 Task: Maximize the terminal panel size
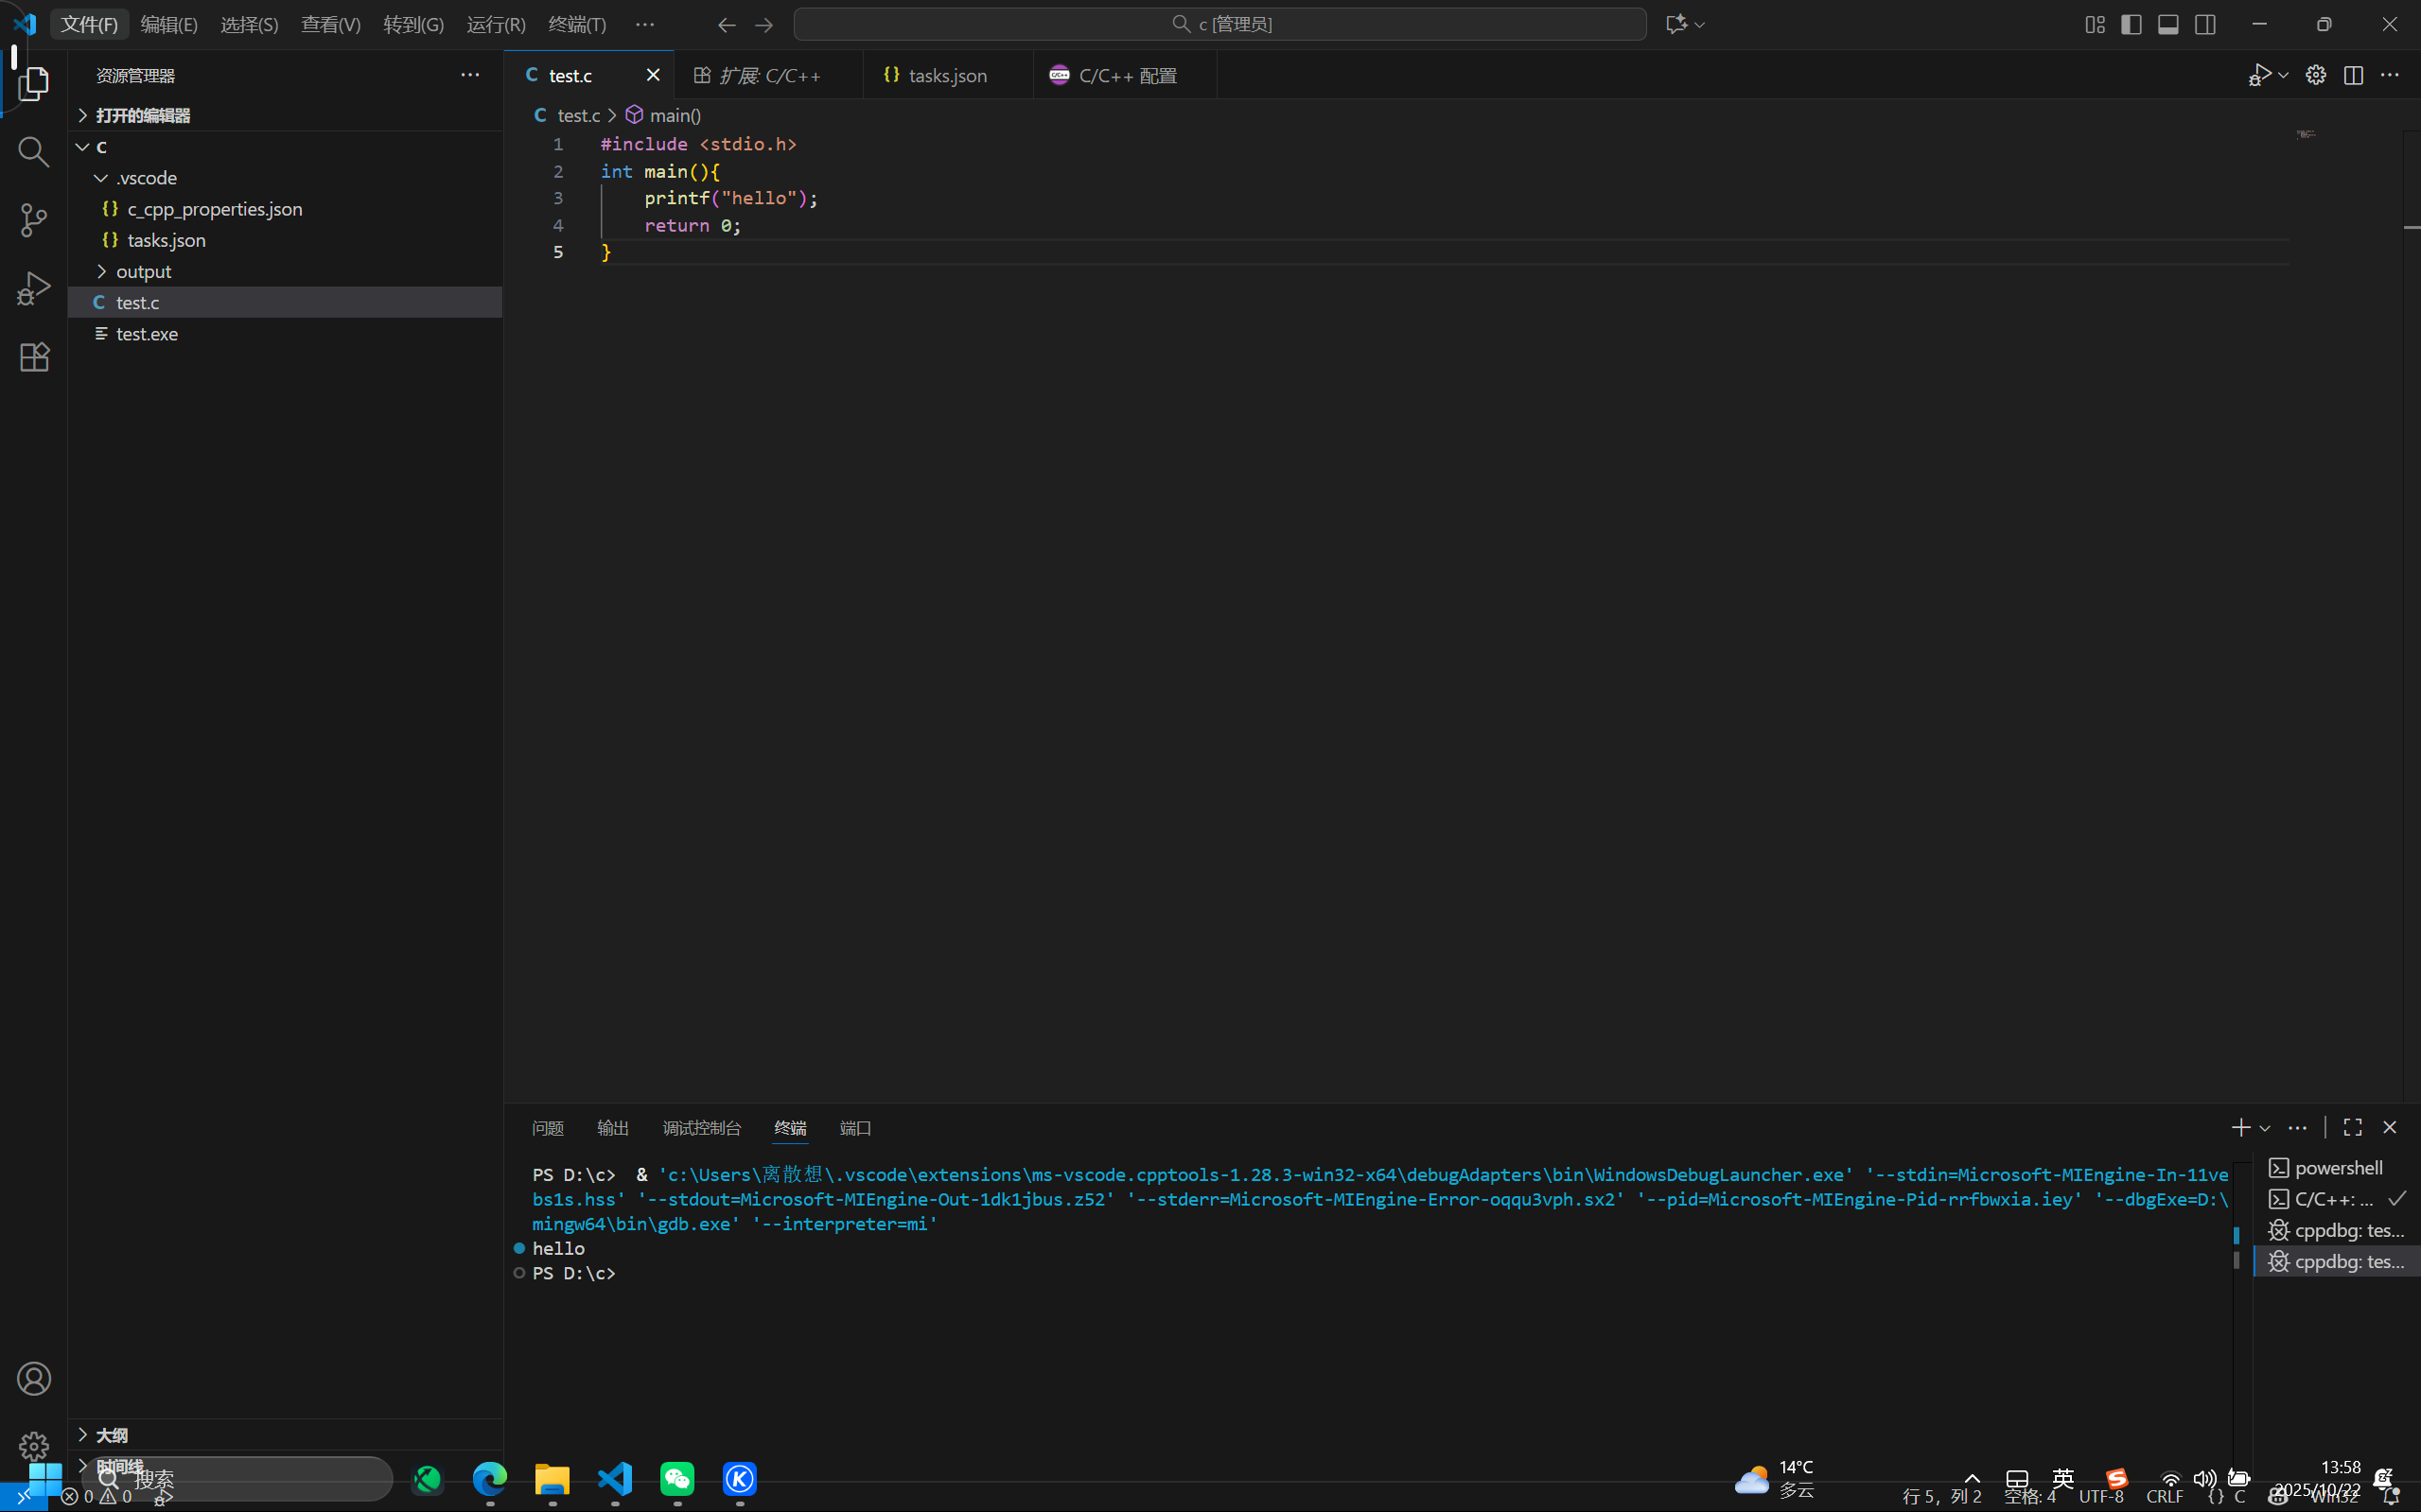coord(2353,1127)
